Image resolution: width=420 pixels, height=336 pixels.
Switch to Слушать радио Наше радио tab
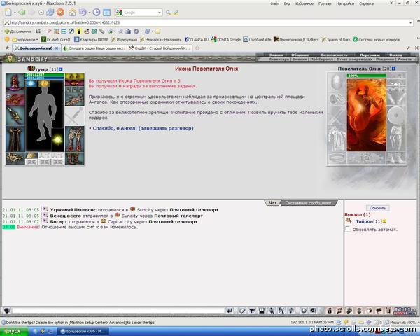pyautogui.click(x=94, y=48)
